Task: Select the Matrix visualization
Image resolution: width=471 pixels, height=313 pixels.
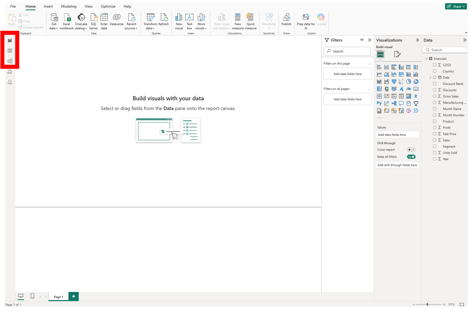Action: [409, 96]
